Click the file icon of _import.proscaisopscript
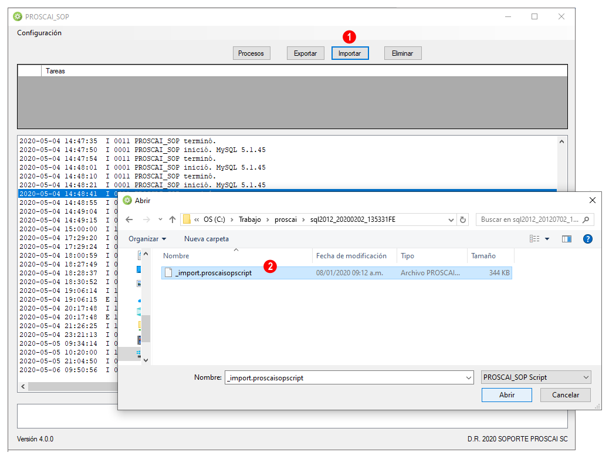The width and height of the screenshot is (609, 459). (168, 273)
